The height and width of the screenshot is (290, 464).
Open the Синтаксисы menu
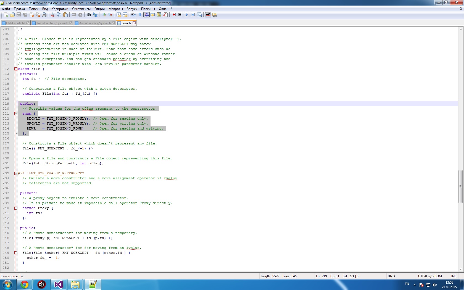tap(81, 9)
